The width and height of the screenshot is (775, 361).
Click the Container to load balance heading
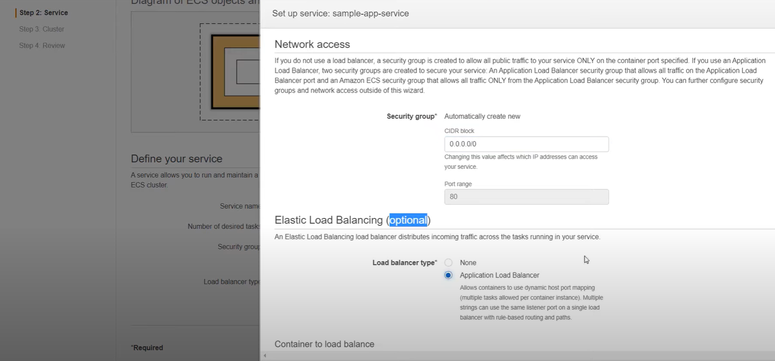pyautogui.click(x=324, y=344)
